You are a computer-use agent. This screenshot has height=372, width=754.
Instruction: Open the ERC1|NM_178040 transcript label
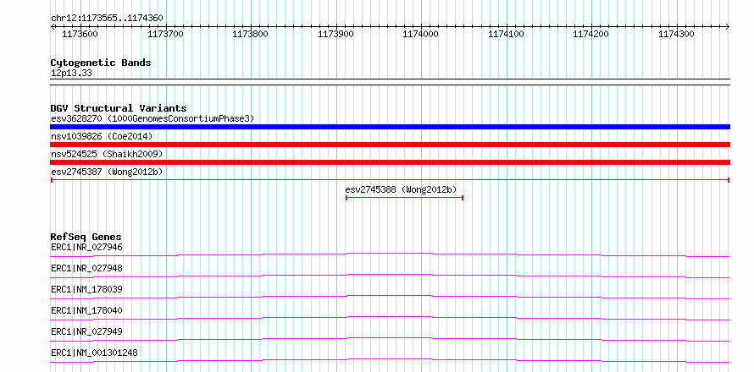tap(86, 310)
